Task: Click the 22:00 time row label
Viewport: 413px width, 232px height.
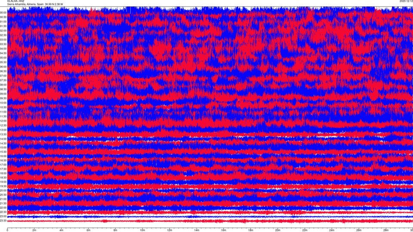Action: coord(3,208)
